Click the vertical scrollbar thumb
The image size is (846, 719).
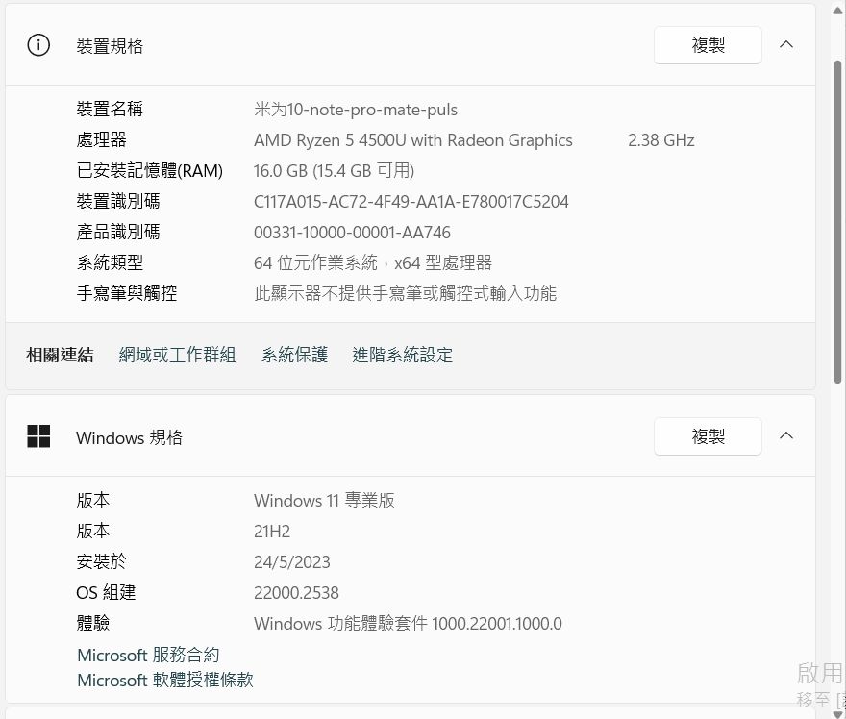coord(838,221)
